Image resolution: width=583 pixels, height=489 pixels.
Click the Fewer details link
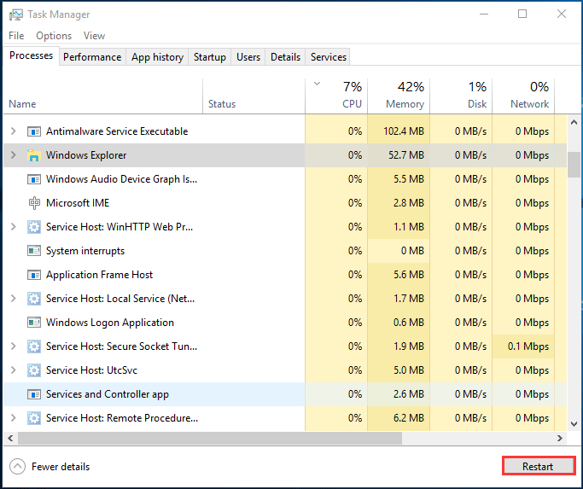(61, 467)
